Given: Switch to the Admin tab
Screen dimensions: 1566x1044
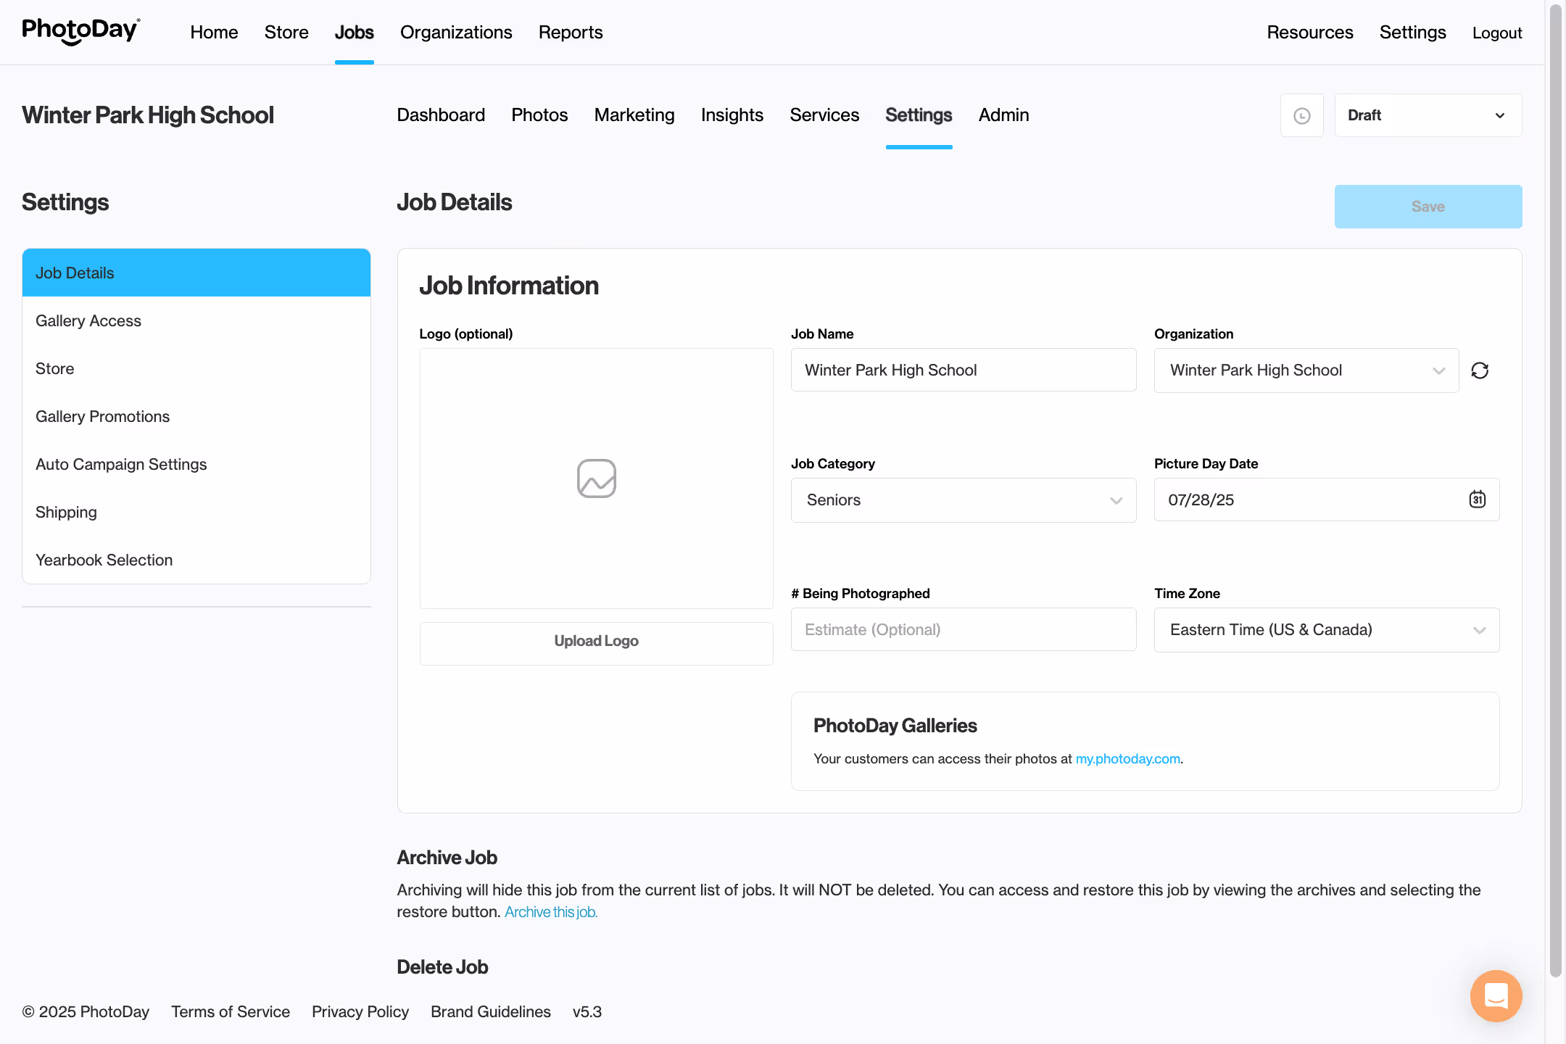Looking at the screenshot, I should pyautogui.click(x=1004, y=115).
